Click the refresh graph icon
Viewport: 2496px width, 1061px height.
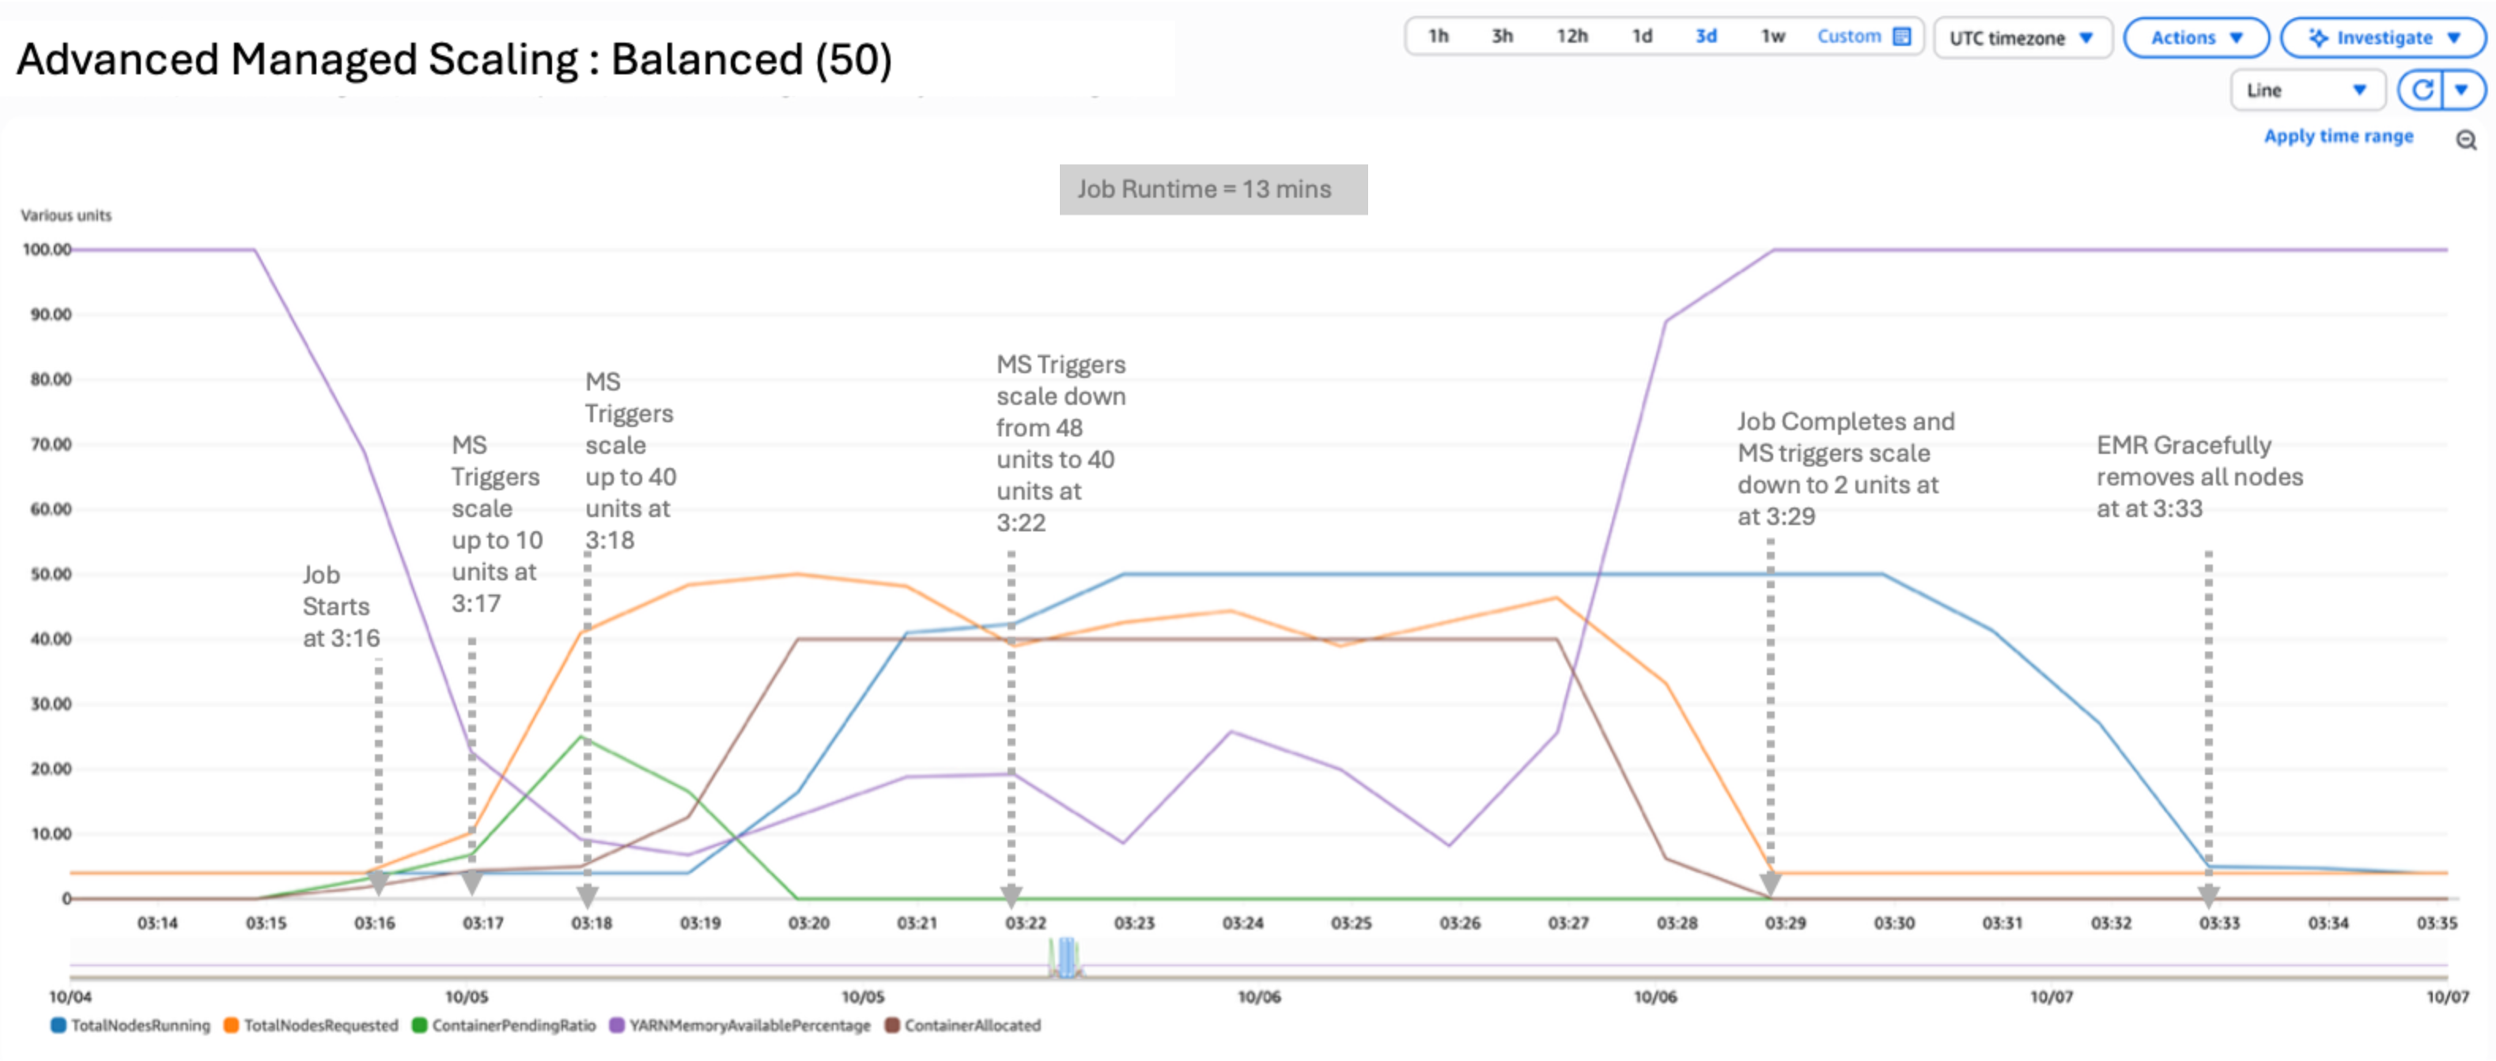(x=2422, y=90)
